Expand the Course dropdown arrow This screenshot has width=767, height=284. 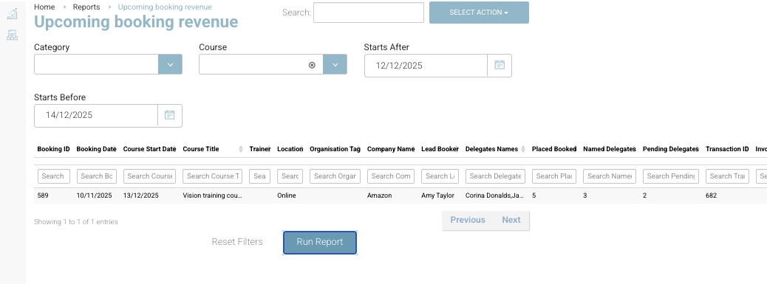[x=335, y=64]
